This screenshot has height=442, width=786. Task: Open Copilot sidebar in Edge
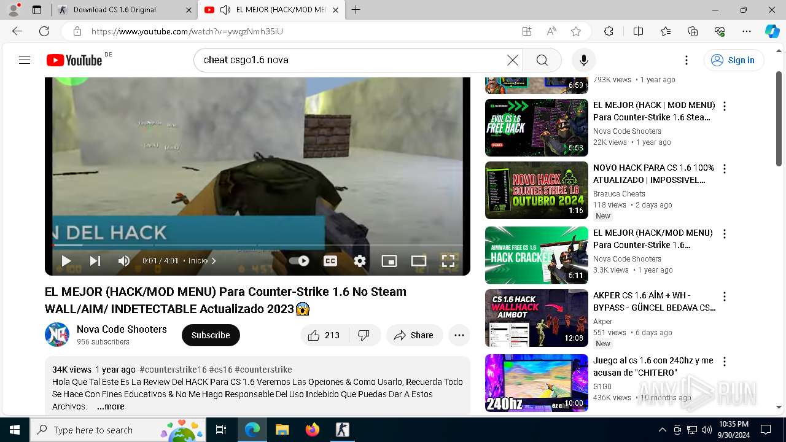click(x=772, y=31)
